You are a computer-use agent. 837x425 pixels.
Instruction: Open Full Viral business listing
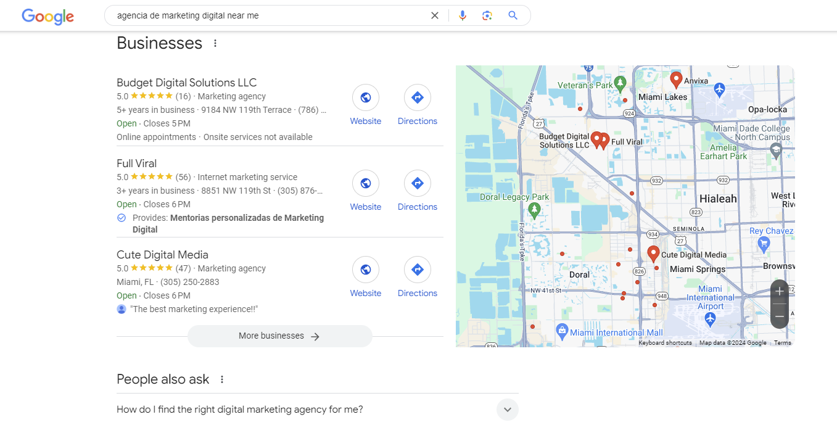[x=136, y=163]
